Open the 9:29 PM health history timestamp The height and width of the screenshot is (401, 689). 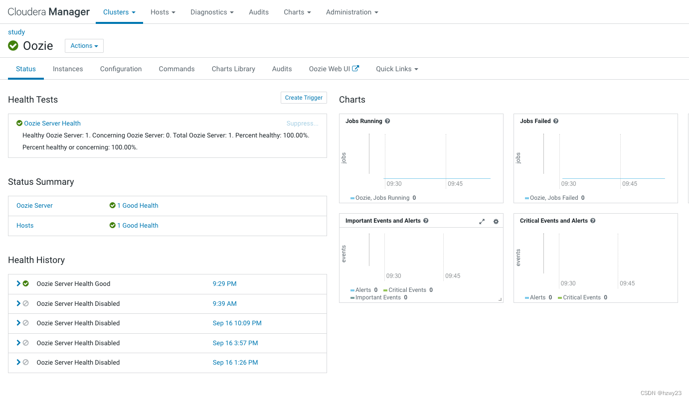(x=224, y=283)
